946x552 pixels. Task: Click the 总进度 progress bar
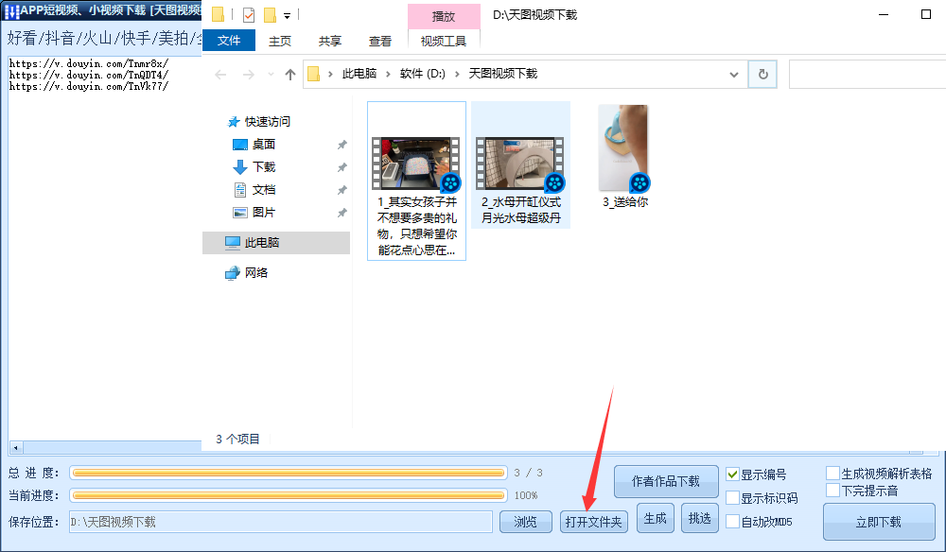(289, 473)
